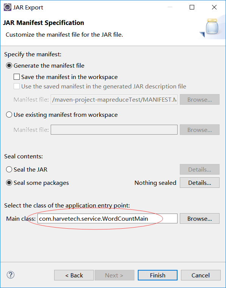Click the Main class text field
The width and height of the screenshot is (226, 288).
108,218
